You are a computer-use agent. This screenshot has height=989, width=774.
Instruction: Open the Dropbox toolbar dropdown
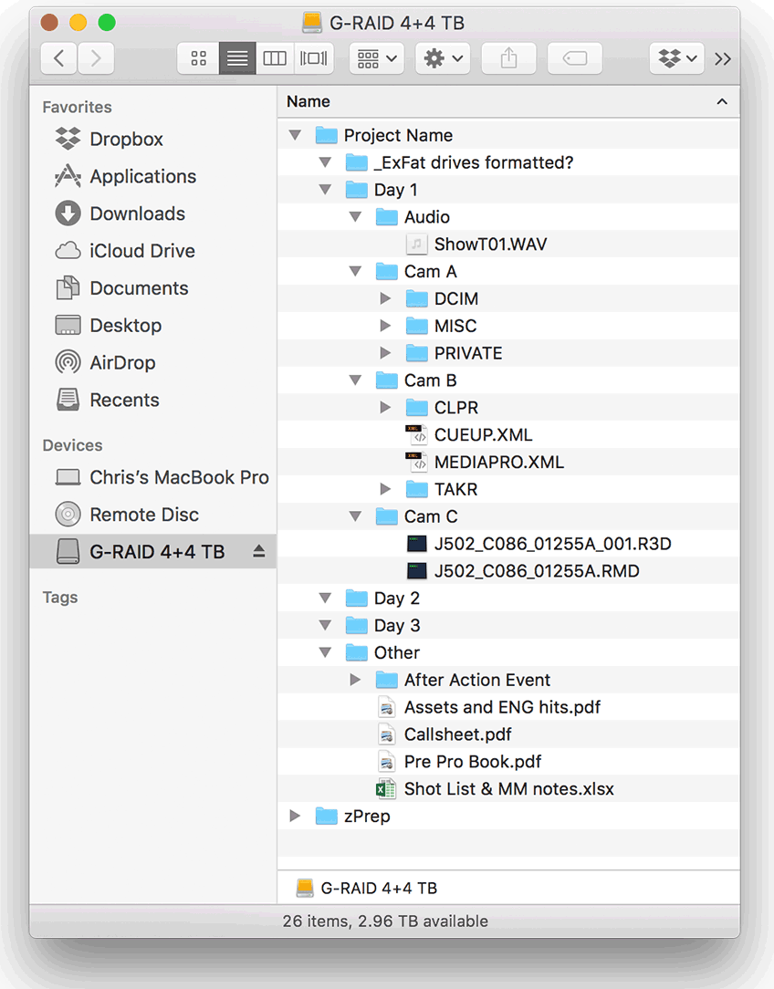(x=677, y=58)
